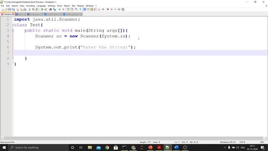Open the Plugins menu
The width and height of the screenshot is (268, 151).
point(80,6)
